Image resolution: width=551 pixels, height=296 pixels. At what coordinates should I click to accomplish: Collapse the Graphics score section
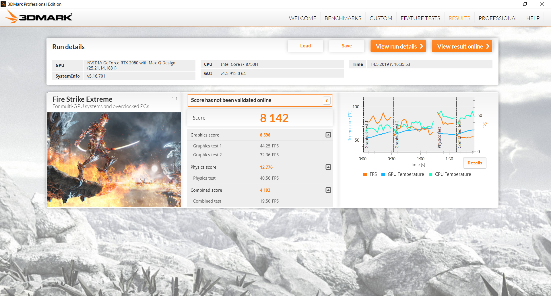coord(328,135)
